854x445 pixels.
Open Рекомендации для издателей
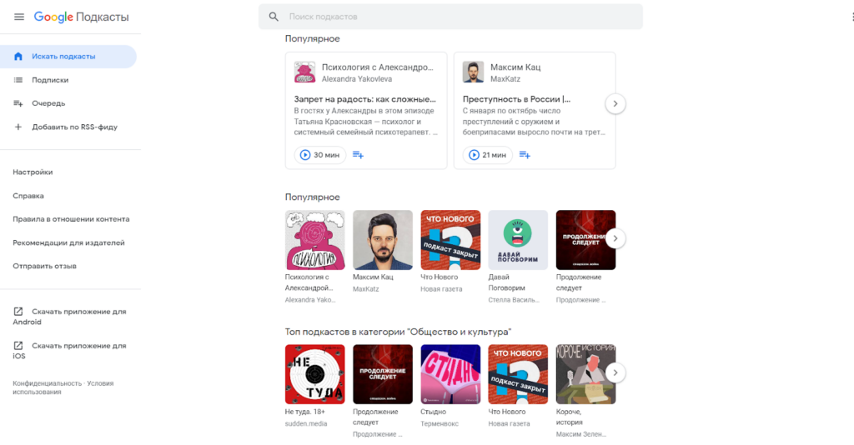pos(68,242)
